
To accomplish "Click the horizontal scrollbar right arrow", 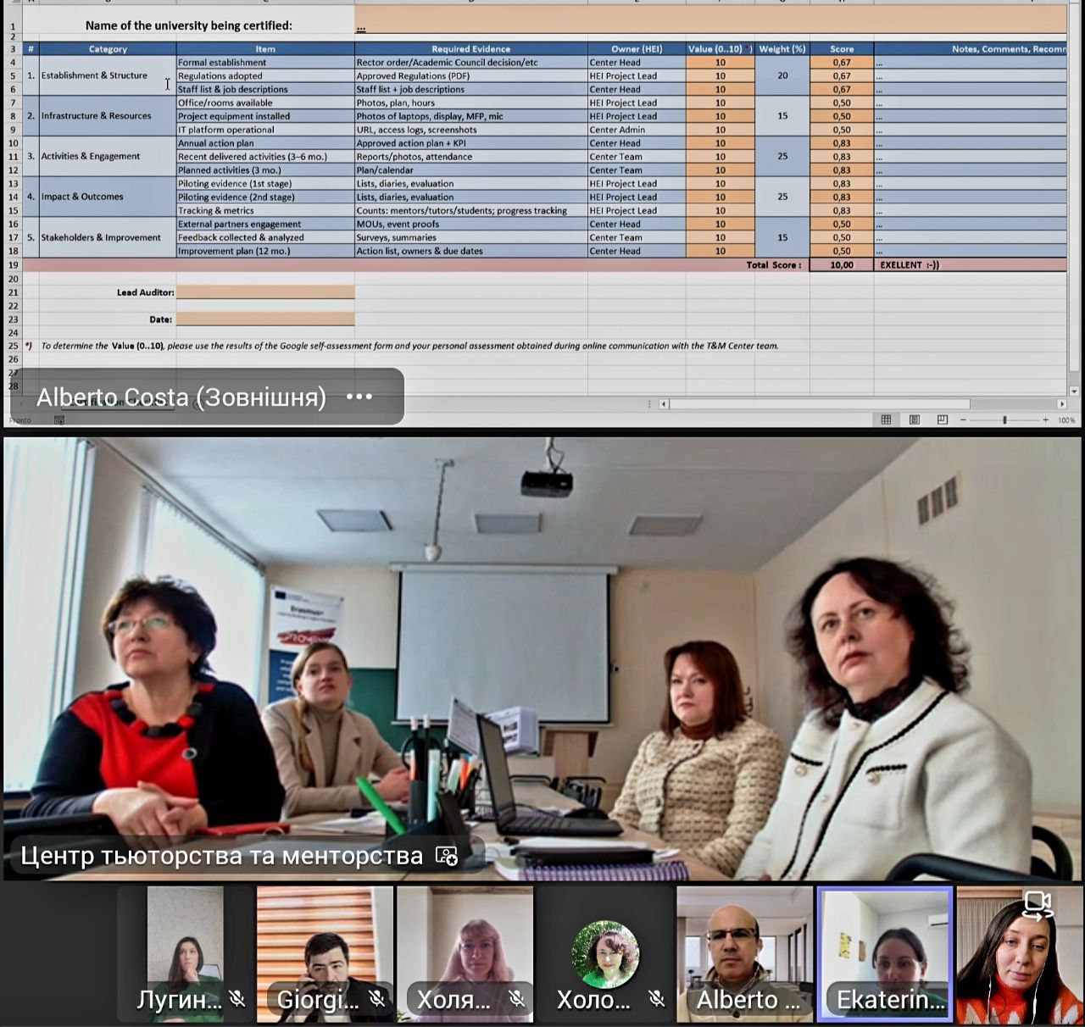I will [x=1061, y=404].
